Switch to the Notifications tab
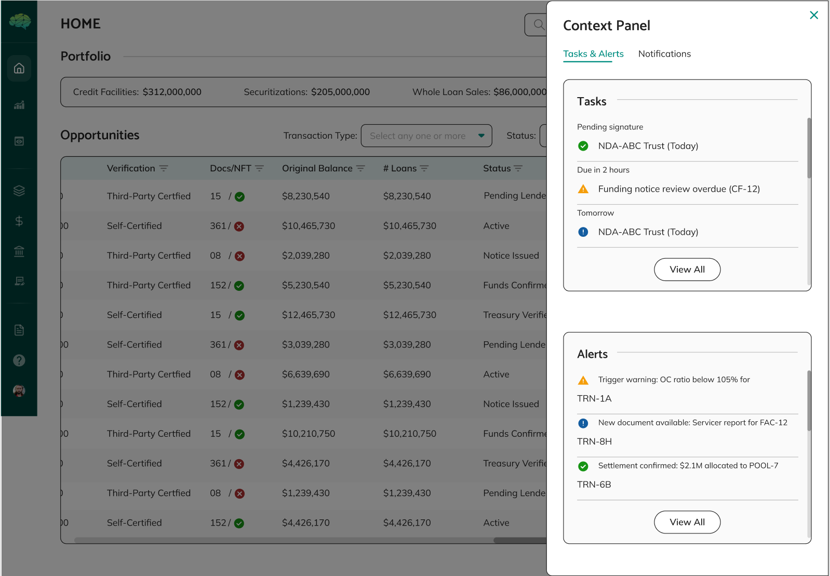Screen dimensions: 830x576 pyautogui.click(x=664, y=54)
